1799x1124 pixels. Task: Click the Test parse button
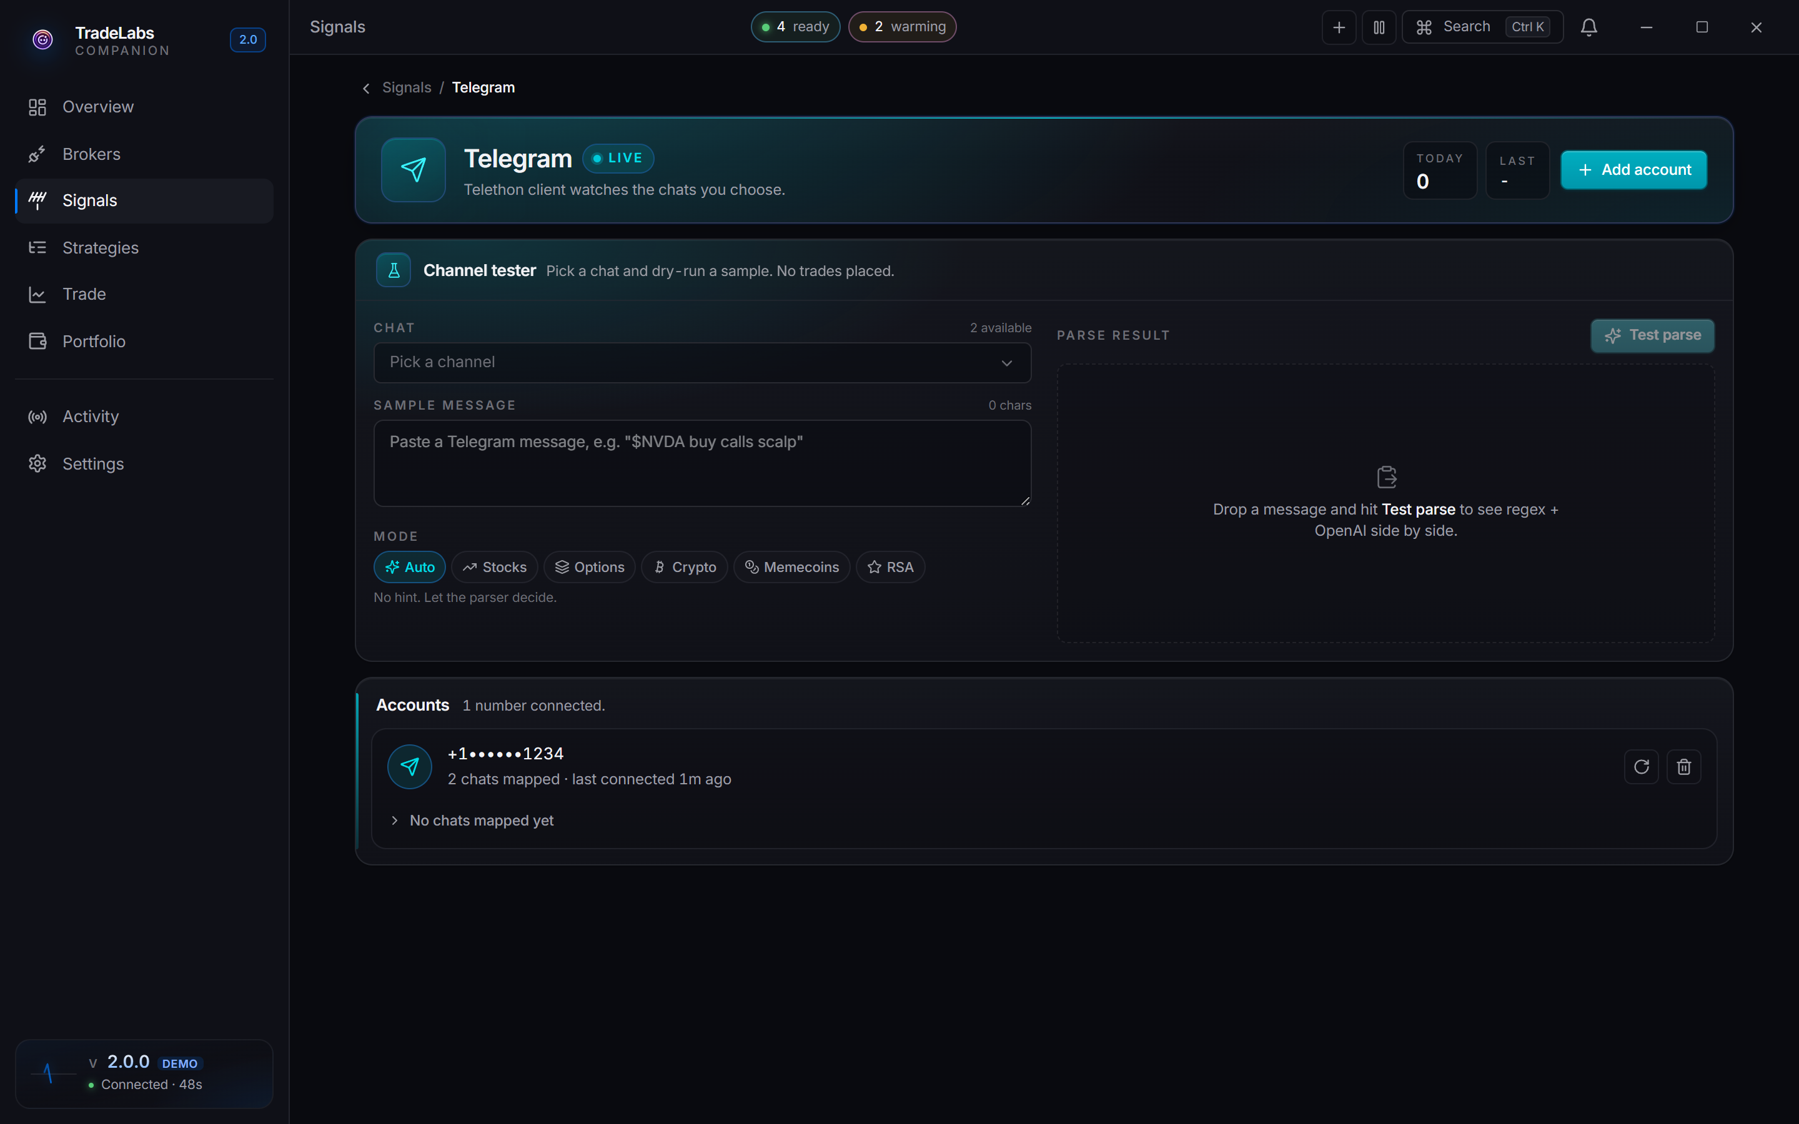1653,335
